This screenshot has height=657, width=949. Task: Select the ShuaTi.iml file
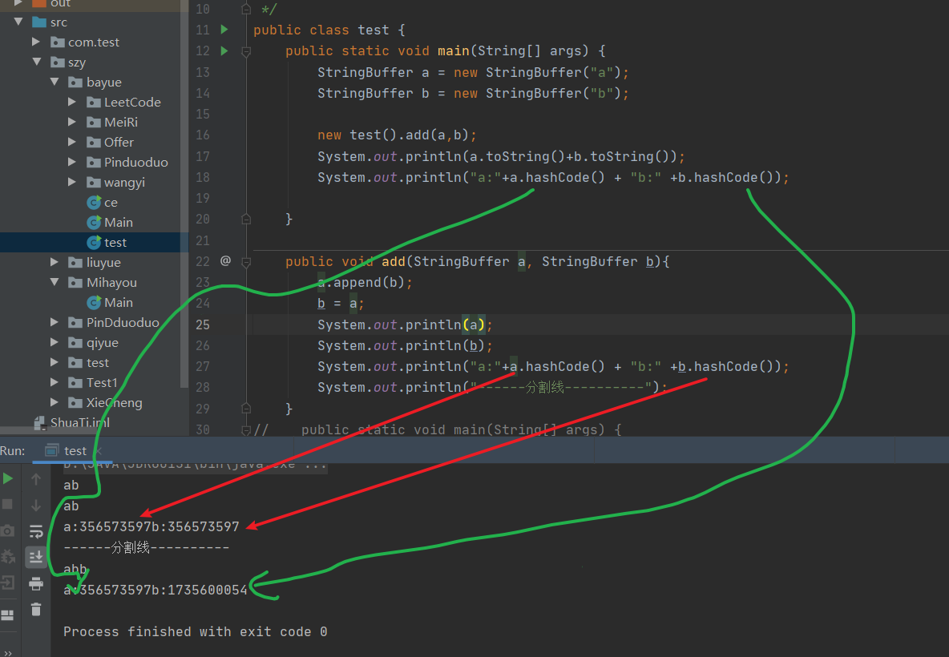tap(80, 422)
